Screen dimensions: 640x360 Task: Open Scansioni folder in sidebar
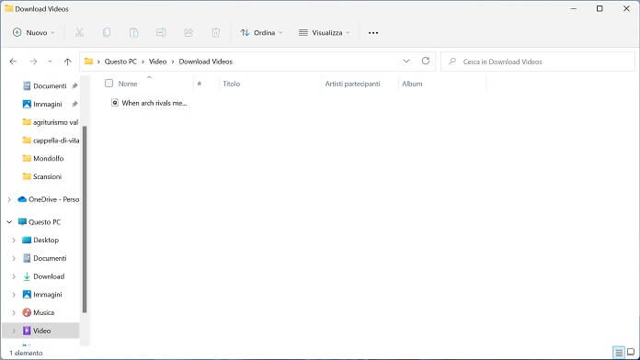[42, 176]
